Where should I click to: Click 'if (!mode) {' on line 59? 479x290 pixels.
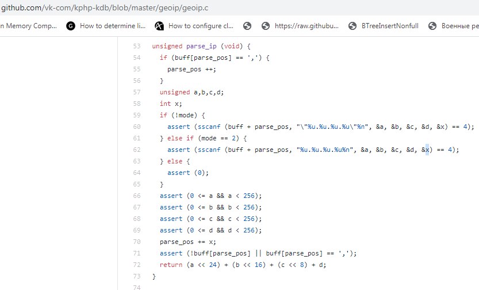click(x=182, y=115)
